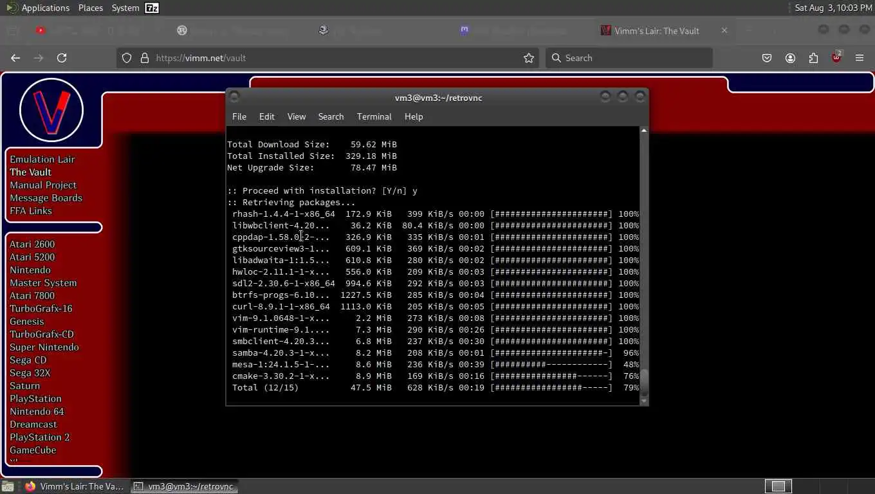Screen dimensions: 875x494
Task: Open the Nintendo vault link
Action: [x=30, y=270]
